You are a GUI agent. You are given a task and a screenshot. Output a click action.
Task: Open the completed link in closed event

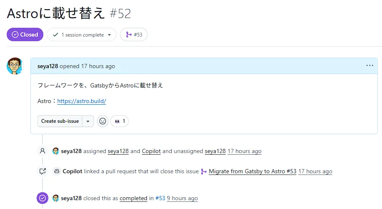pos(133,198)
